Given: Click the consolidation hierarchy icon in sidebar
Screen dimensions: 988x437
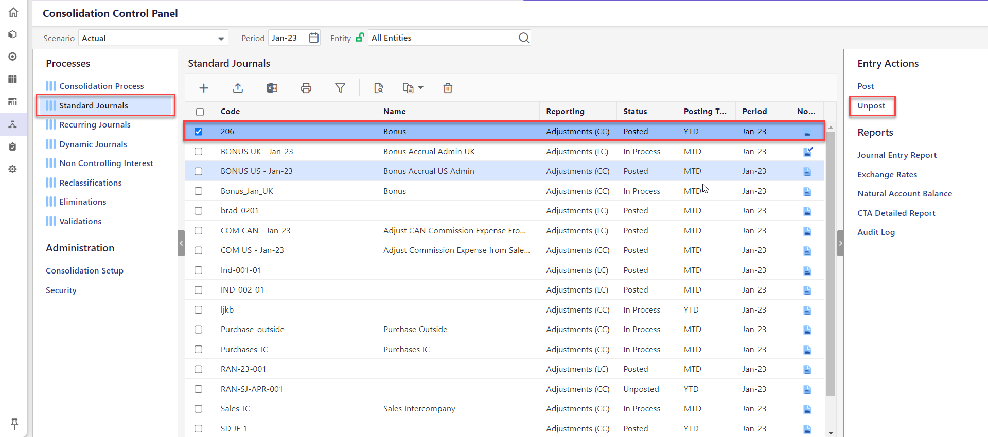Looking at the screenshot, I should tap(13, 124).
